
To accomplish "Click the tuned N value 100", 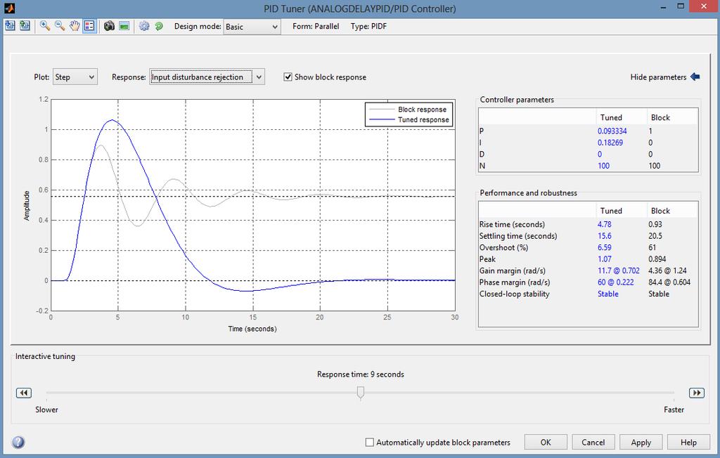I will 603,166.
